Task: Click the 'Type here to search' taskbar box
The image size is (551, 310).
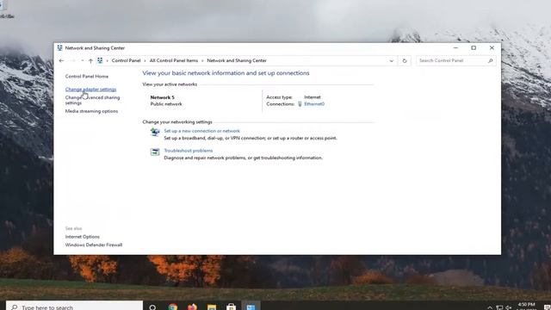Action: tap(75, 307)
